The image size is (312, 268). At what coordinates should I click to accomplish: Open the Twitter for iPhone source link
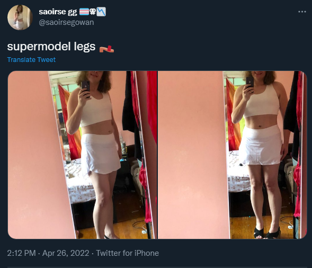point(127,253)
